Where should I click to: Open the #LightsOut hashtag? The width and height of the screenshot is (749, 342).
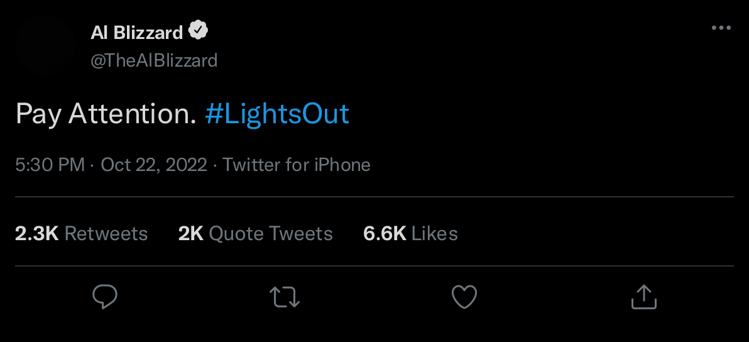(x=277, y=114)
